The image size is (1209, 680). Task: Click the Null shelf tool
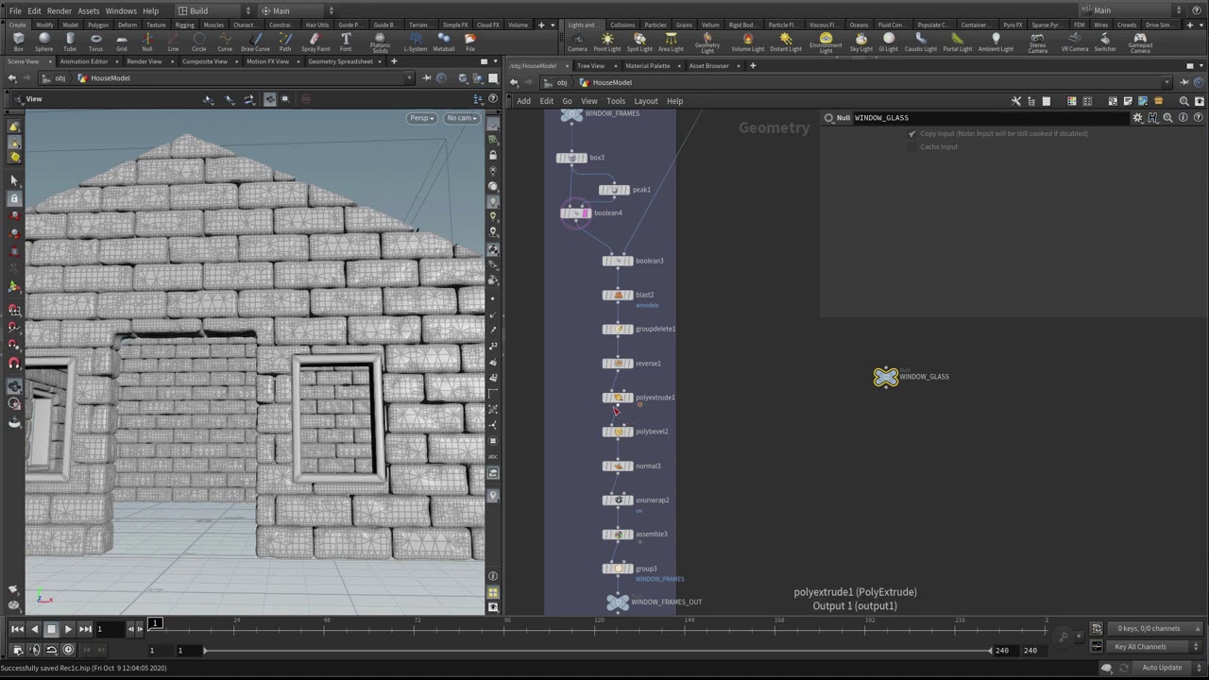[x=146, y=42]
